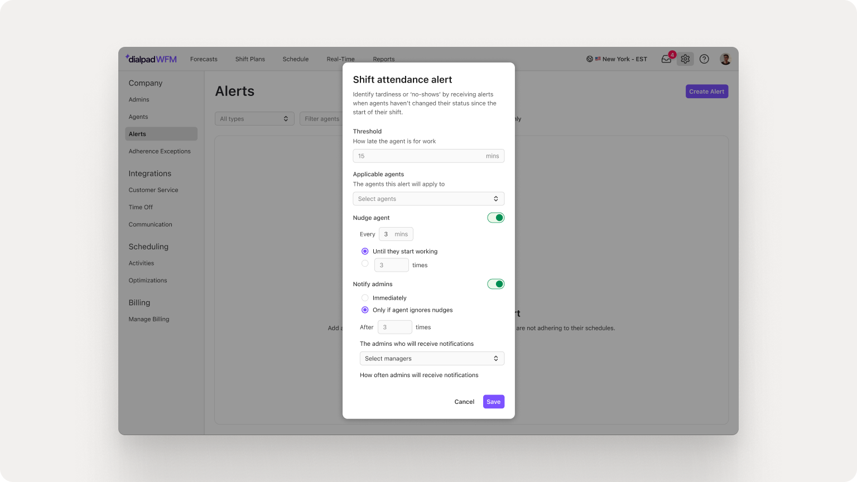Open the Select agents dropdown

pyautogui.click(x=428, y=199)
